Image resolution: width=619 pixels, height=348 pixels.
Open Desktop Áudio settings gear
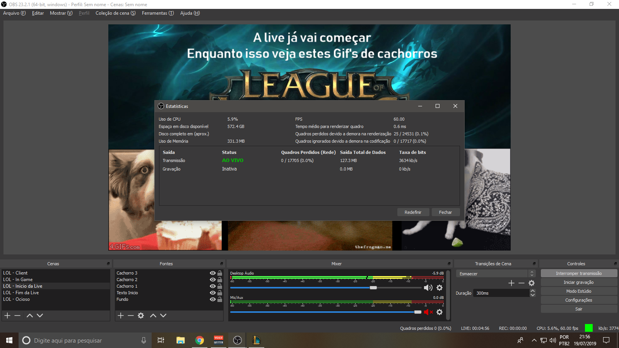pyautogui.click(x=439, y=288)
